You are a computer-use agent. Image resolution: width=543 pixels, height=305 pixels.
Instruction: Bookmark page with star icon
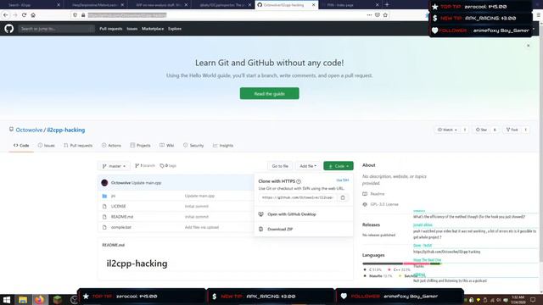385,15
